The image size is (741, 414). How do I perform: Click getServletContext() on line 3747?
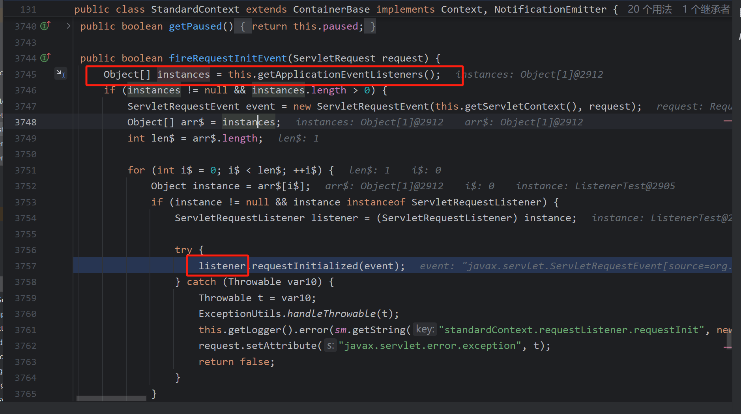click(521, 106)
